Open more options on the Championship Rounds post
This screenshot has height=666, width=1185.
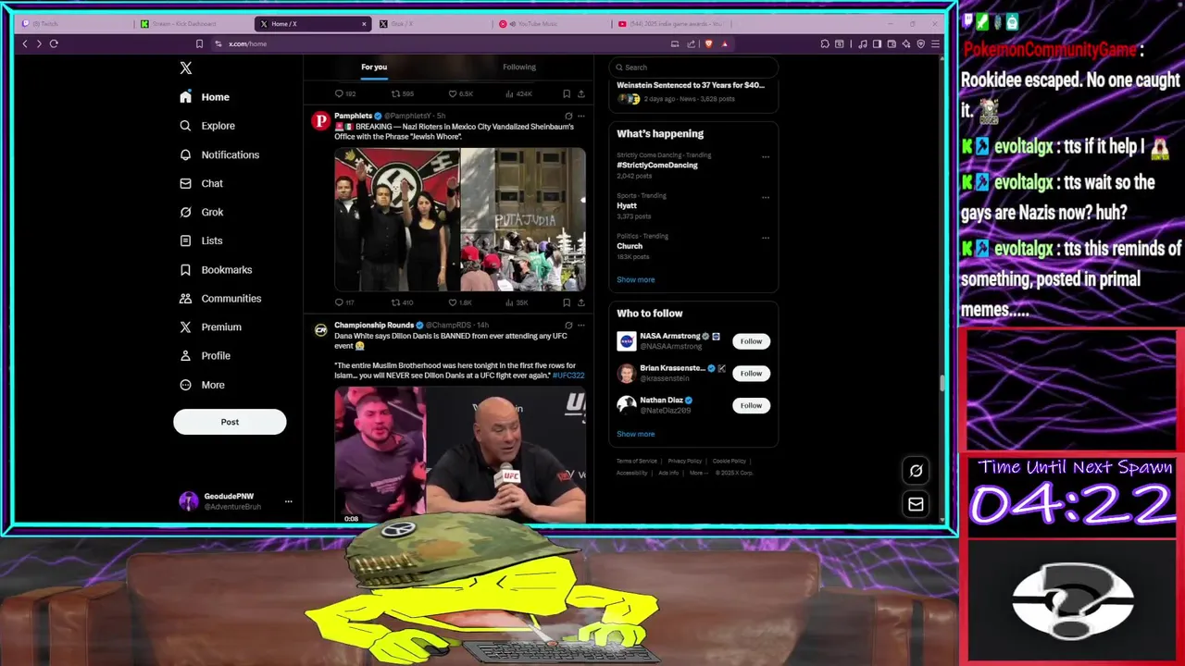click(x=580, y=326)
